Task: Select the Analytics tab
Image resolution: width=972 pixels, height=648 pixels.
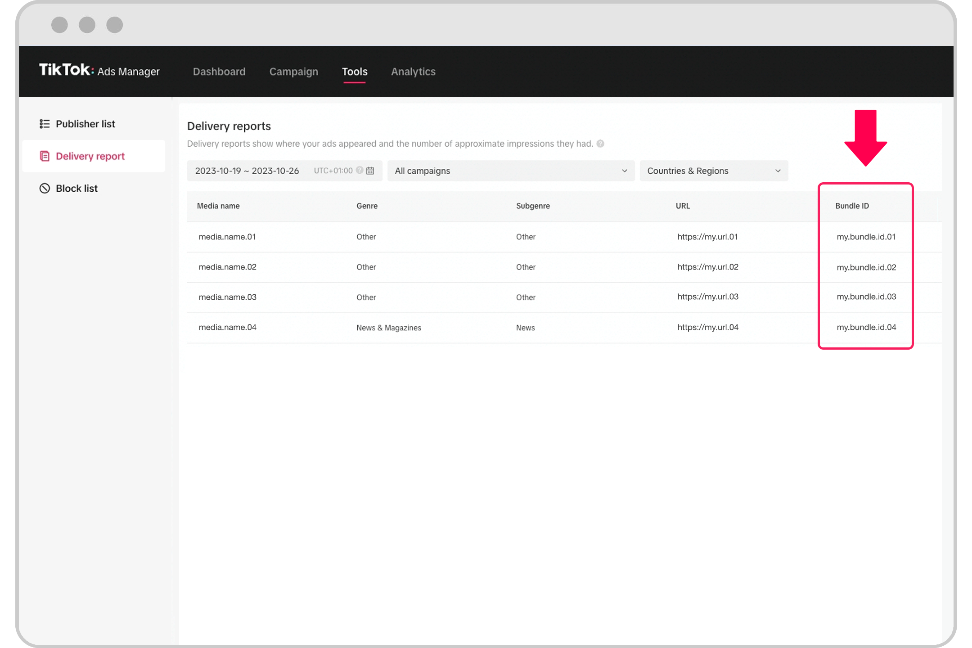Action: (412, 71)
